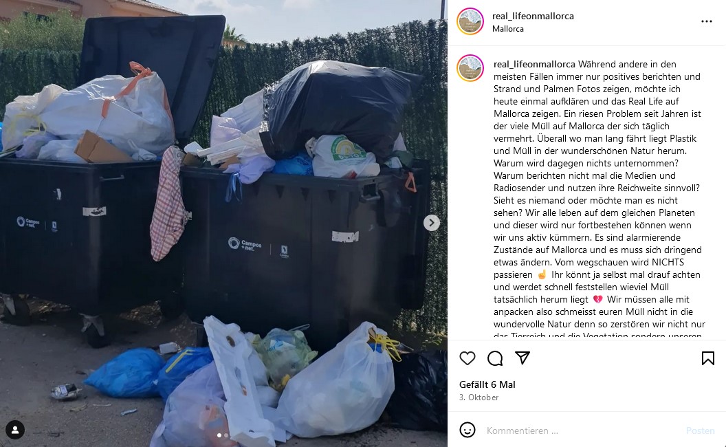
Task: Submit comment with Posten button
Action: pyautogui.click(x=700, y=430)
